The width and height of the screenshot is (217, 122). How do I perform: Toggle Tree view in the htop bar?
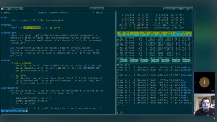coord(164,60)
